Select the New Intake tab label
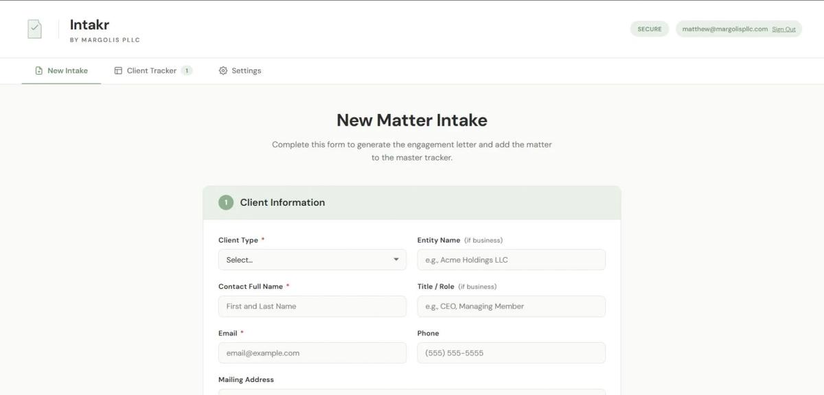The width and height of the screenshot is (824, 395). [67, 71]
